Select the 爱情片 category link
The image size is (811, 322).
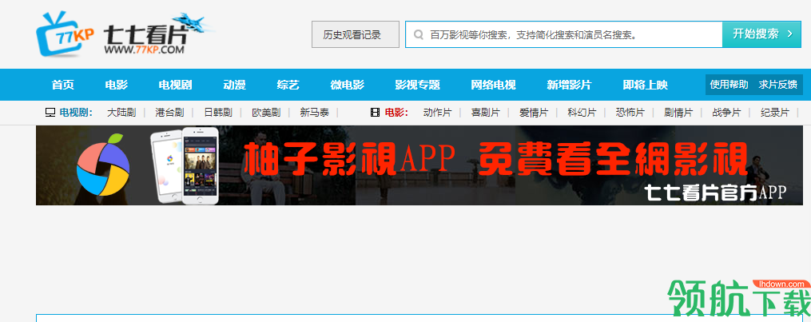pyautogui.click(x=534, y=112)
